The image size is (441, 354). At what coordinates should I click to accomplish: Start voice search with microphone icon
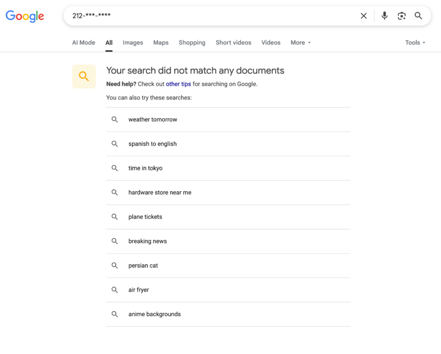384,16
